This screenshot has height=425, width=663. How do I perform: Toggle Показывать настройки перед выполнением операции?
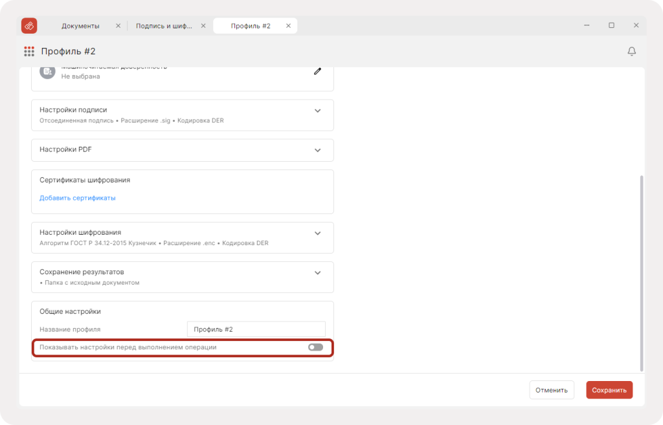pyautogui.click(x=315, y=347)
